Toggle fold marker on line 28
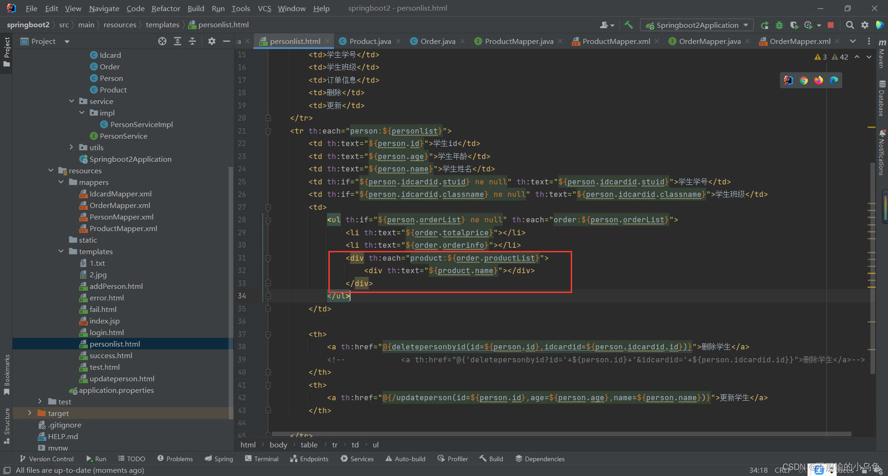The width and height of the screenshot is (888, 476). [268, 220]
